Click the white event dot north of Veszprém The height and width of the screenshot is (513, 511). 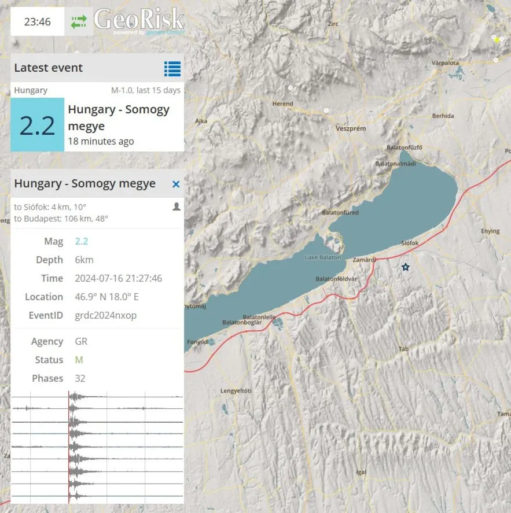(x=326, y=110)
